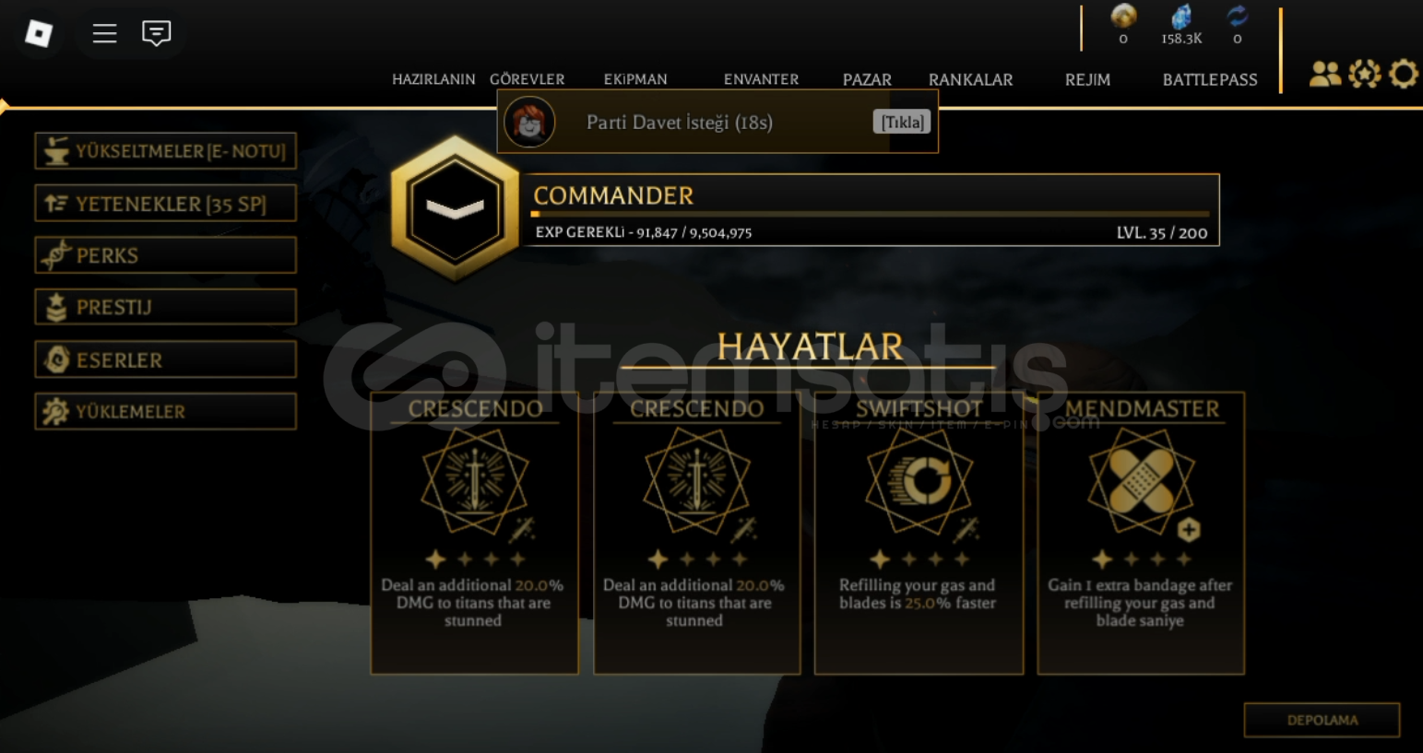Click the DEPOLAMA button
1423x753 pixels.
click(1322, 720)
